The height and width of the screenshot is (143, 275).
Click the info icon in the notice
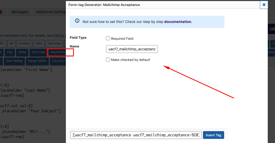pos(77,21)
